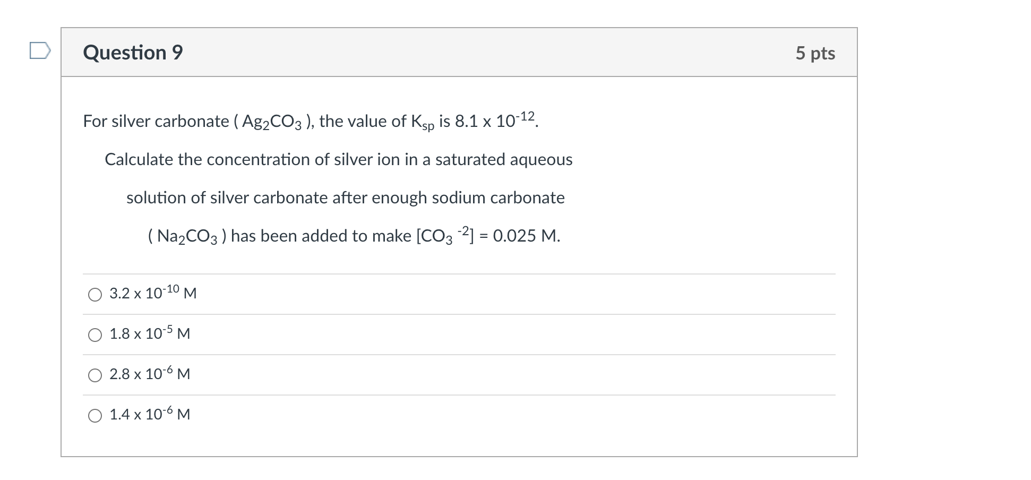Click the phrase For silver carbonate
The height and width of the screenshot is (480, 1031).
coord(156,122)
